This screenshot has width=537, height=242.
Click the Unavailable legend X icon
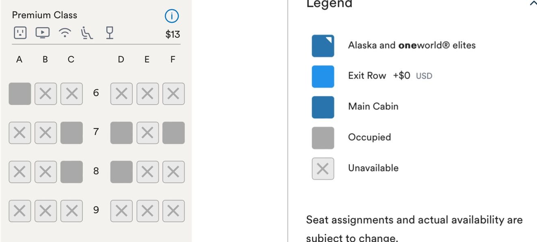(x=323, y=169)
